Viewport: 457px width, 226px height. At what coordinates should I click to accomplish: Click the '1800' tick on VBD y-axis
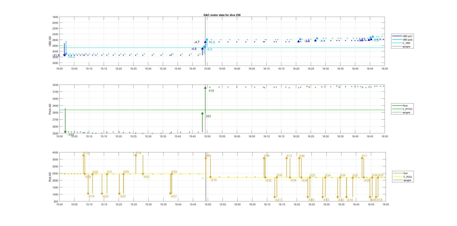pos(55,17)
